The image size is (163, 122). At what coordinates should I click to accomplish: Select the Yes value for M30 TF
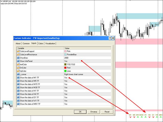click(x=66, y=87)
